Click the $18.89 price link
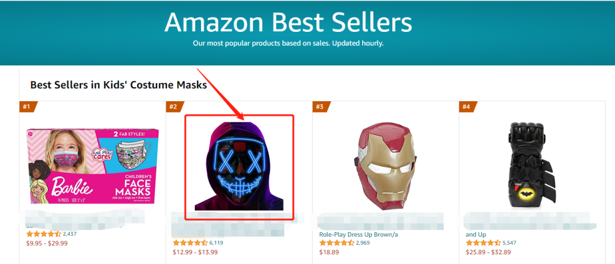Screen dimensions: 615x264 point(329,253)
